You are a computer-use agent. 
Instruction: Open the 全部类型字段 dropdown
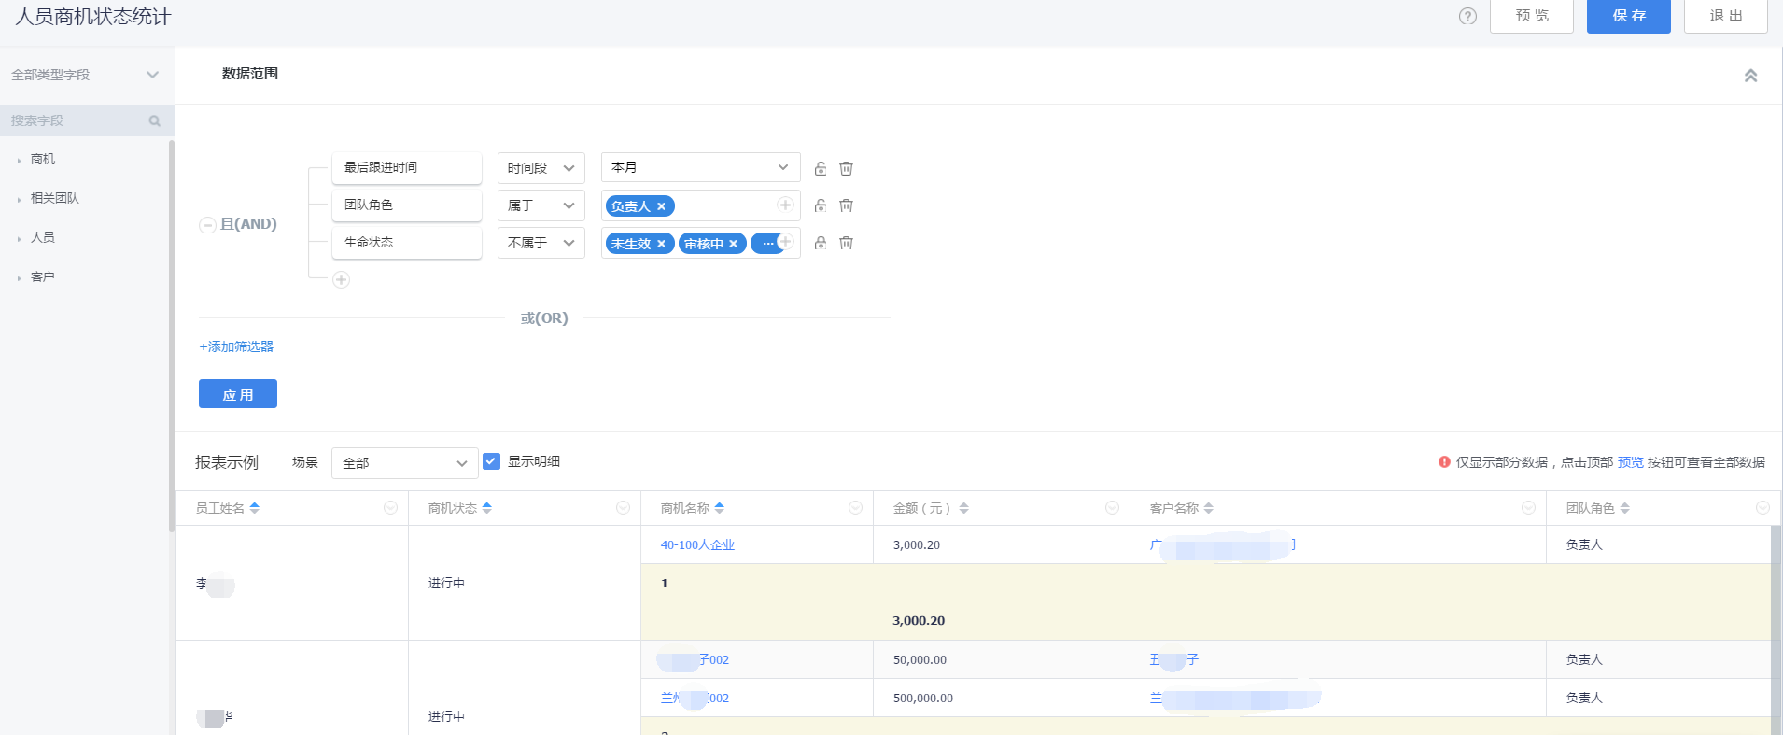tap(86, 75)
